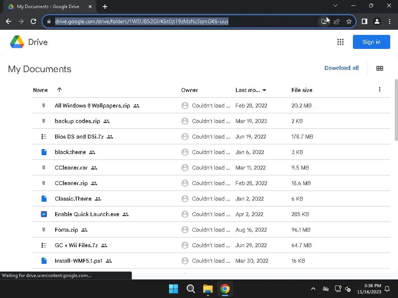The width and height of the screenshot is (398, 298).
Task: Click the Google Drive logo
Action: 17,42
